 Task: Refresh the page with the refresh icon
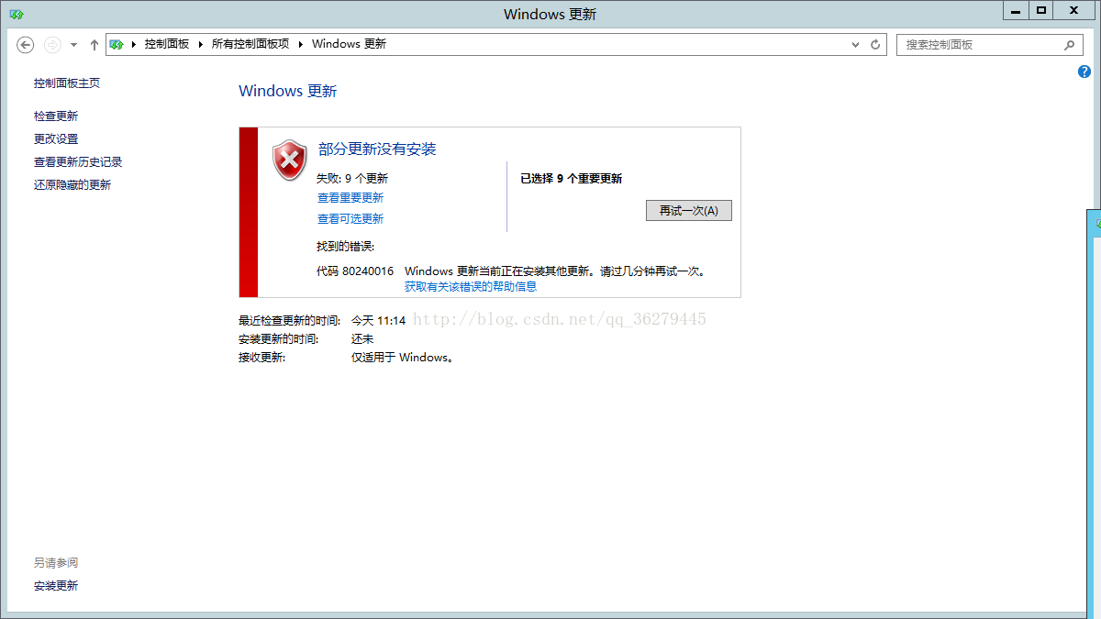(x=875, y=44)
